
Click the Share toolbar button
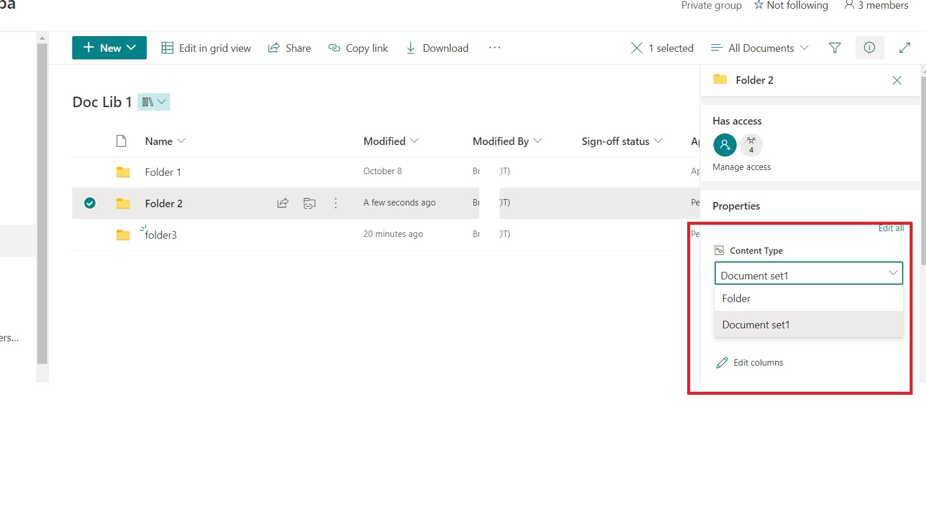(289, 48)
